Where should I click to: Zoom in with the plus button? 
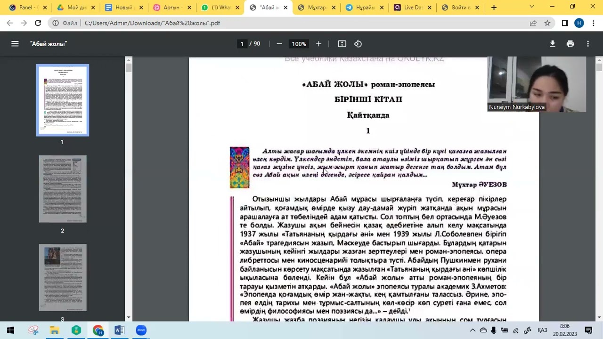(x=318, y=44)
